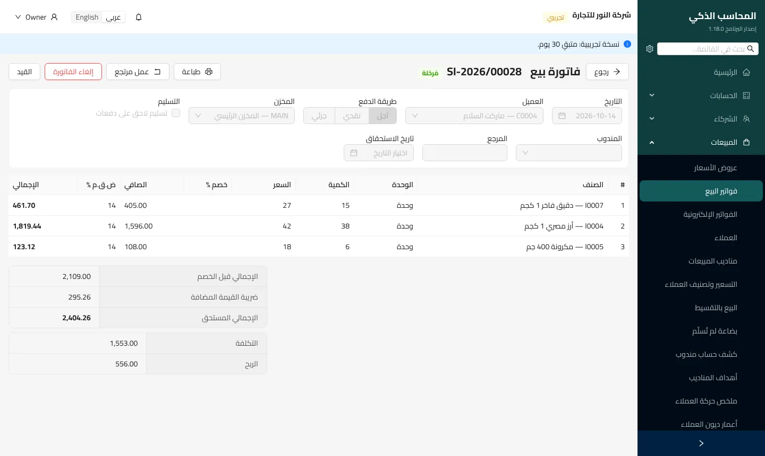Click the accounts icon beside الحسابات
The image size is (765, 456).
point(746,95)
